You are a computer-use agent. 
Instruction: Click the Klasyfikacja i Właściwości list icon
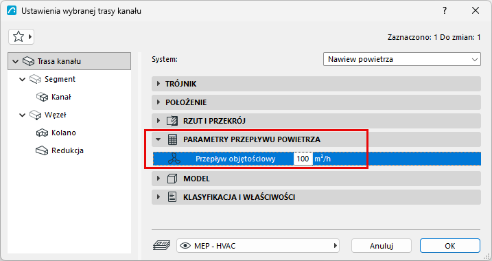[x=172, y=197]
